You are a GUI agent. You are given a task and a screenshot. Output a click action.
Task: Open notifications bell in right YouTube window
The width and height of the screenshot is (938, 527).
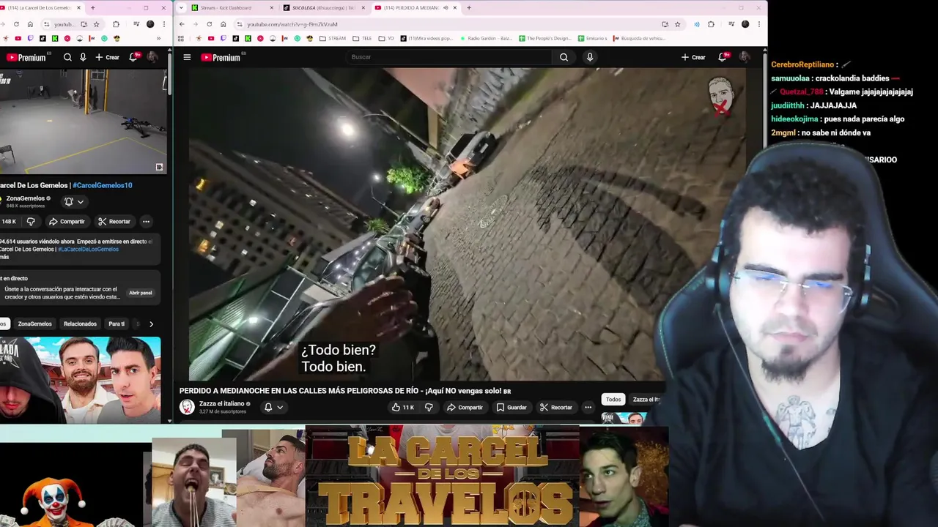723,57
